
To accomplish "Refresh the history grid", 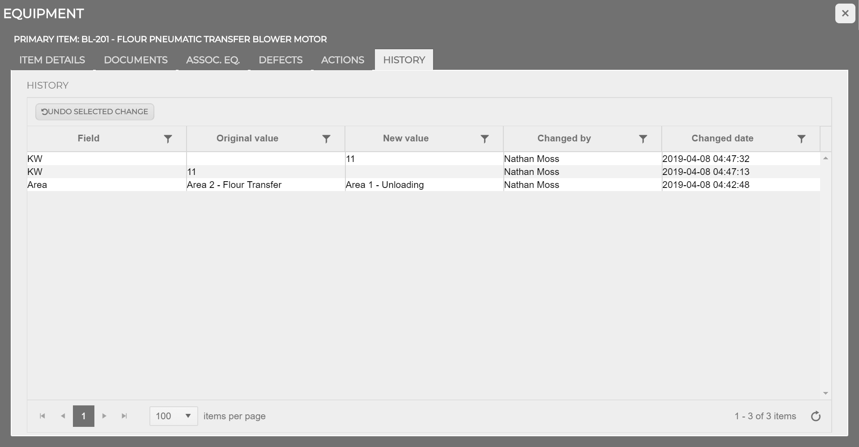I will click(816, 416).
